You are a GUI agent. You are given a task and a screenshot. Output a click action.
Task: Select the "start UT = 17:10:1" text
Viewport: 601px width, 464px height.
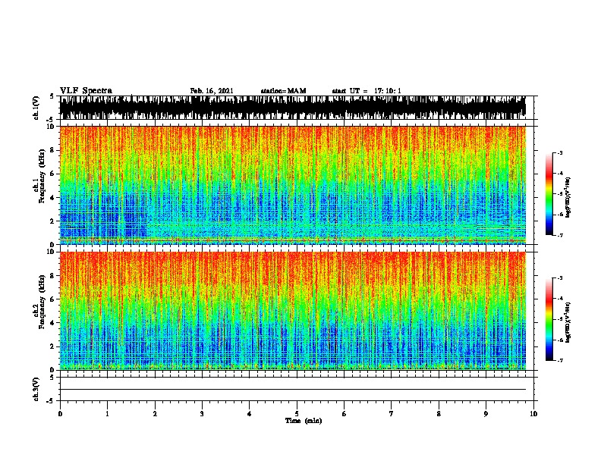tap(367, 91)
